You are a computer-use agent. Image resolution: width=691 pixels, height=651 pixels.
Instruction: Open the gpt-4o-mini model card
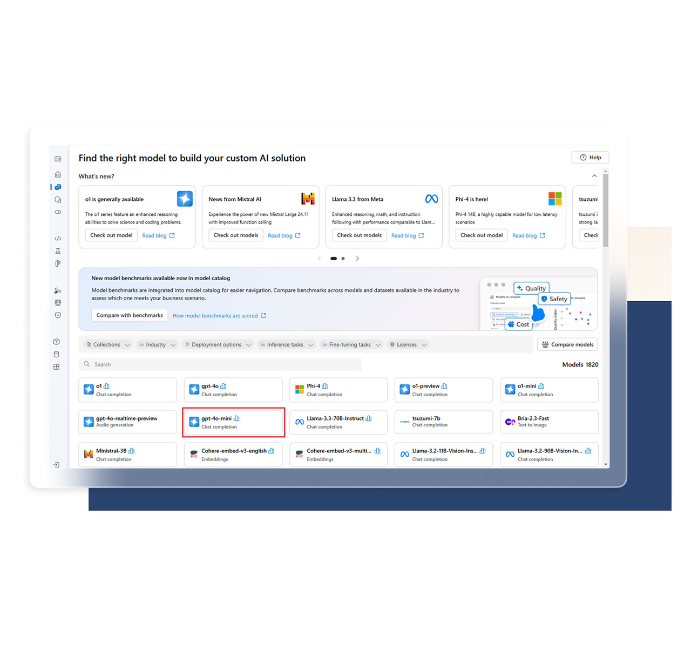[x=233, y=422]
